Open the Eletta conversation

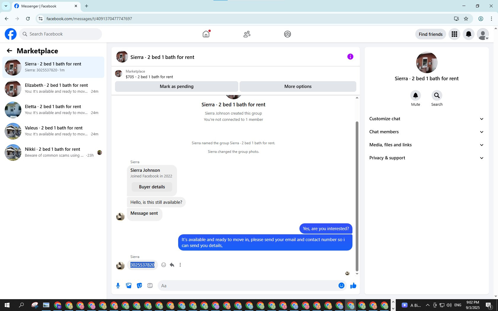[x=53, y=110]
